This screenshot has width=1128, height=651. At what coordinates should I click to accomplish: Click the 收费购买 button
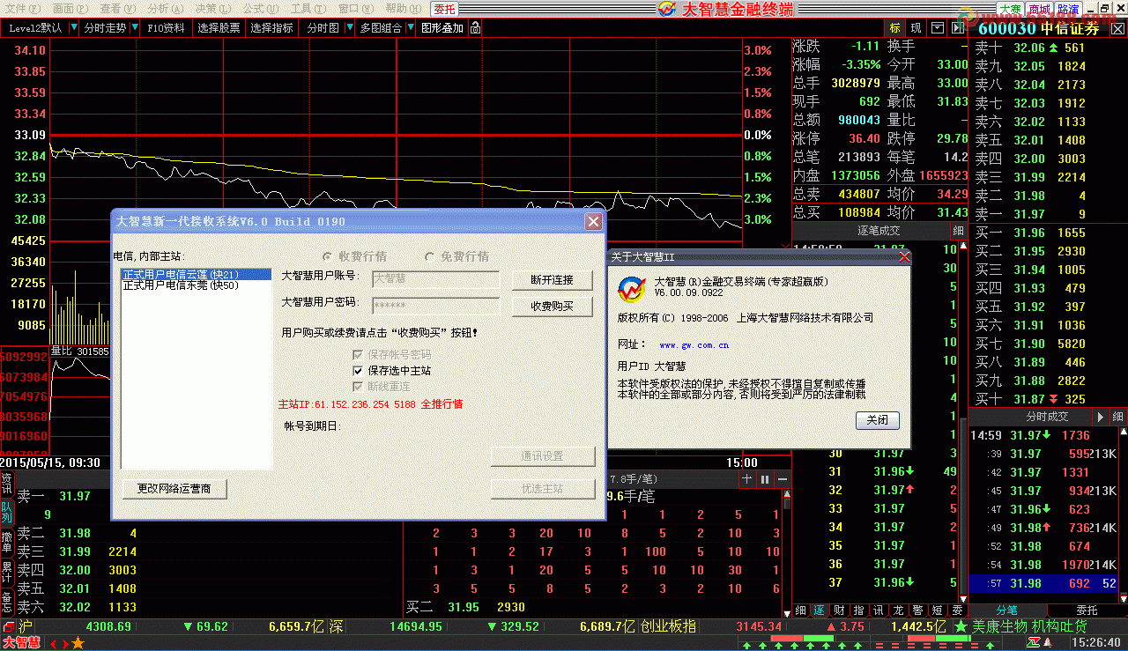point(552,306)
